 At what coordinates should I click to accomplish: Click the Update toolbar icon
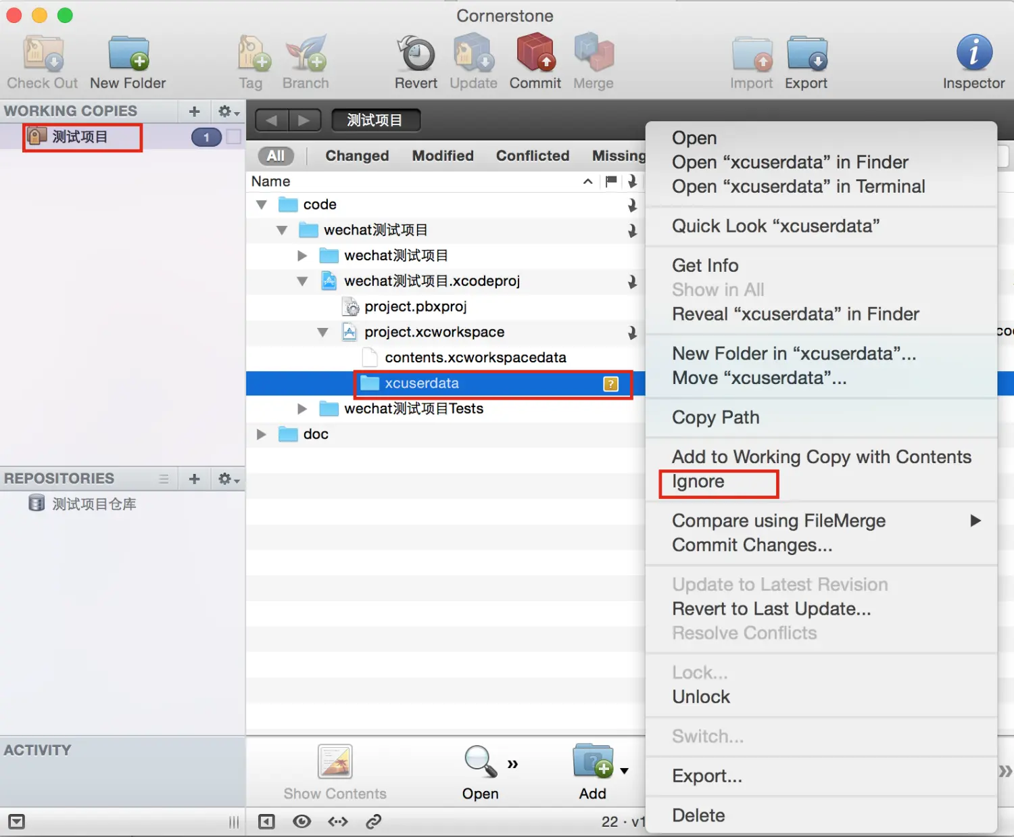473,53
